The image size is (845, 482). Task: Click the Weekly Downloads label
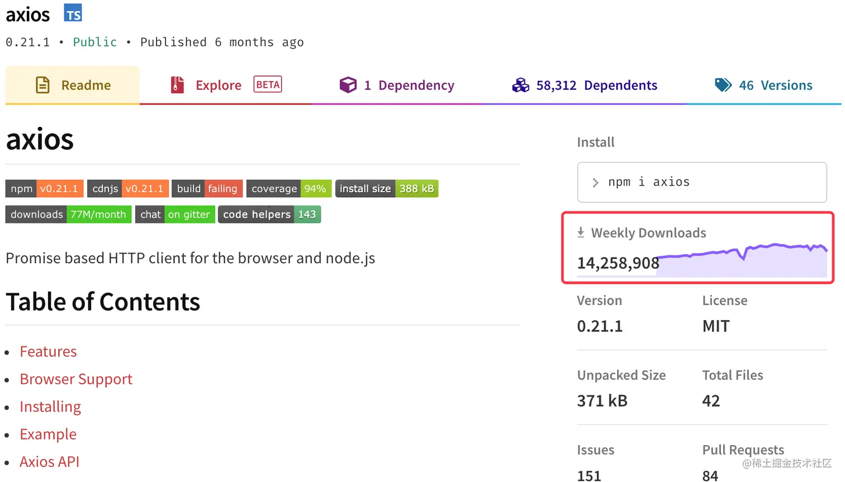point(649,233)
